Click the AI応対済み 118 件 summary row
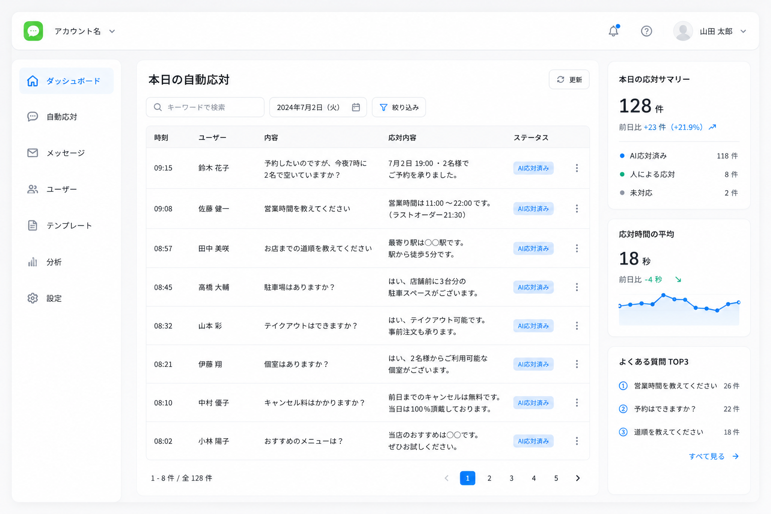This screenshot has height=514, width=771. pos(679,156)
